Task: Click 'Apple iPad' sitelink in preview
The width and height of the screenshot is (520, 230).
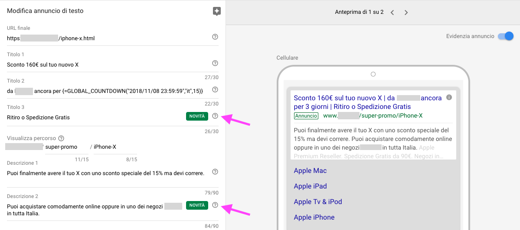Action: pos(311,186)
